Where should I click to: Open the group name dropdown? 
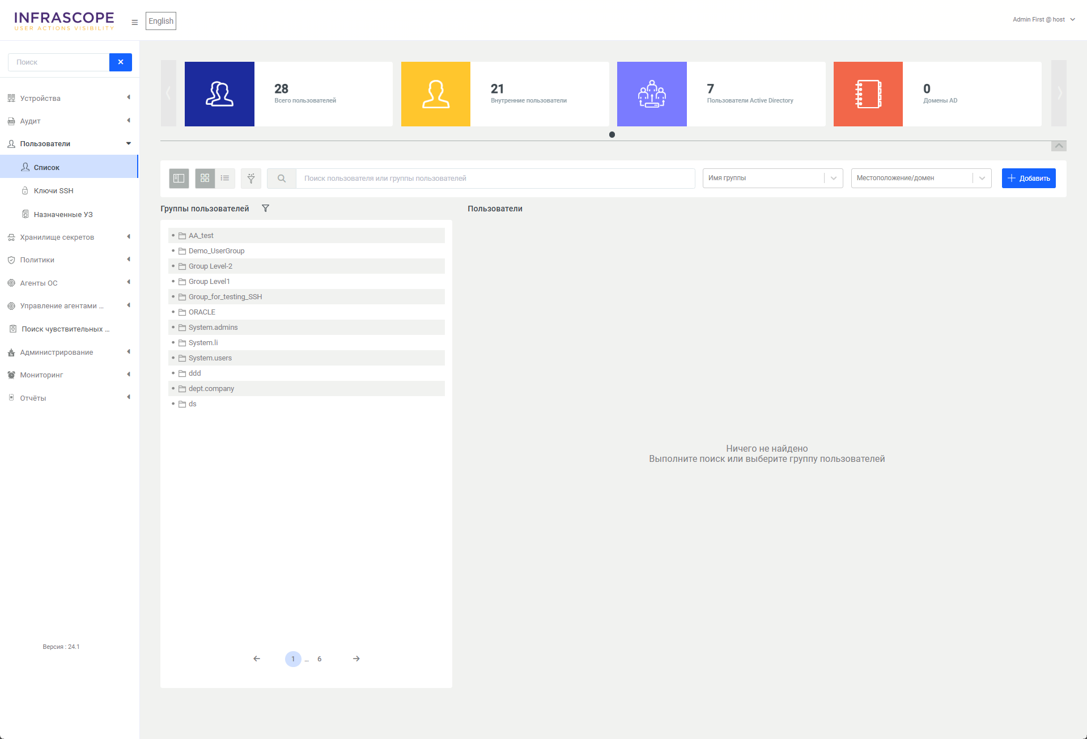pyautogui.click(x=772, y=179)
